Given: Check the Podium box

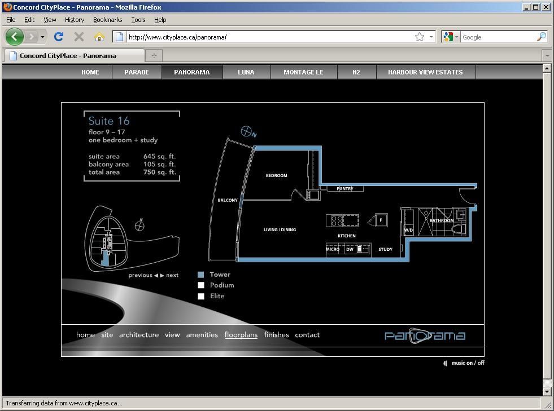Looking at the screenshot, I should [200, 285].
